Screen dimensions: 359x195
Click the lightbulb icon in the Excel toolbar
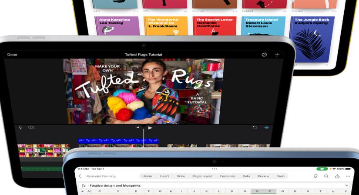click(x=315, y=176)
